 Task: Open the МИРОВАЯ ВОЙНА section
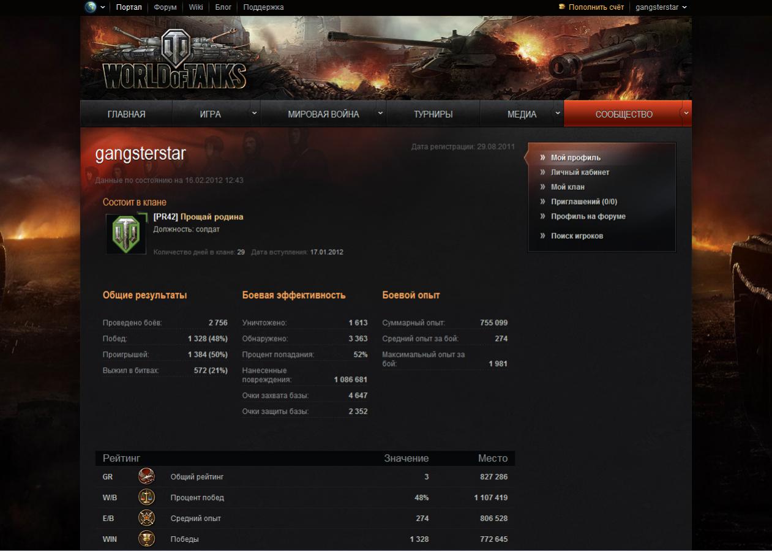click(323, 114)
